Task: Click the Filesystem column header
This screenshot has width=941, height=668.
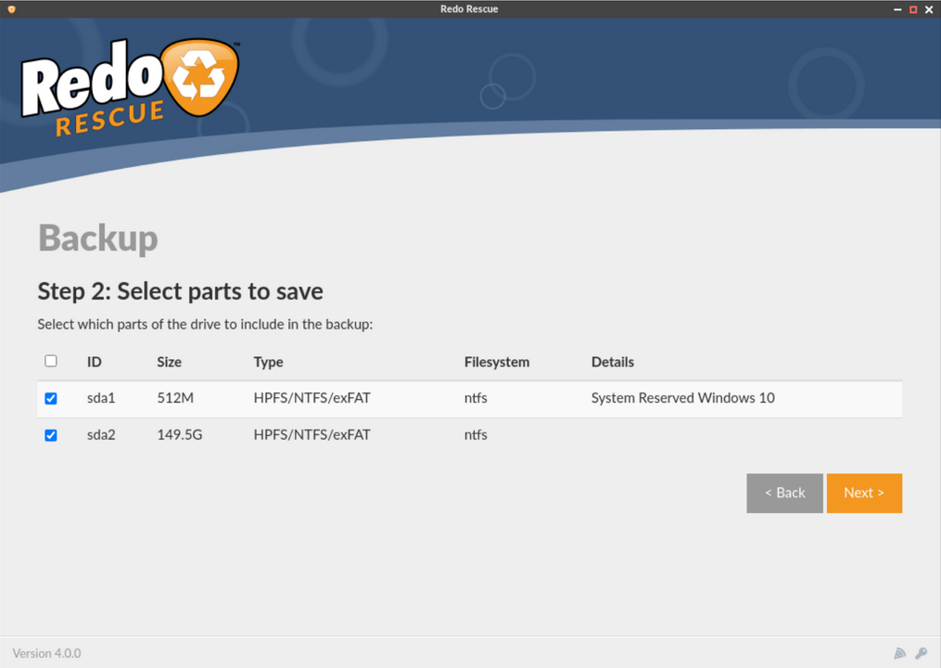Action: (x=497, y=362)
